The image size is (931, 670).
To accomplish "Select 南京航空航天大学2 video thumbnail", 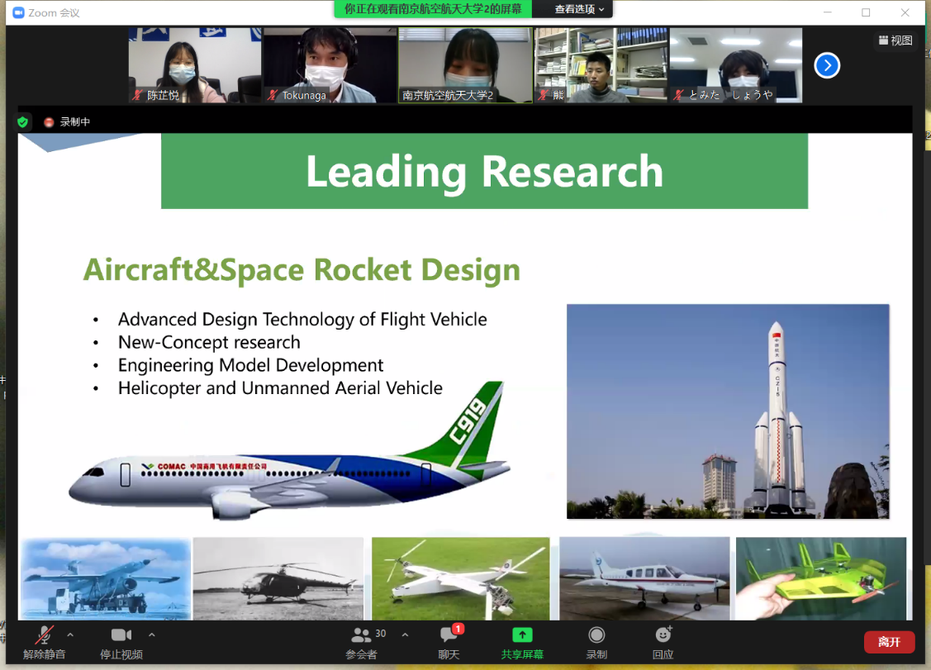I will click(x=465, y=65).
